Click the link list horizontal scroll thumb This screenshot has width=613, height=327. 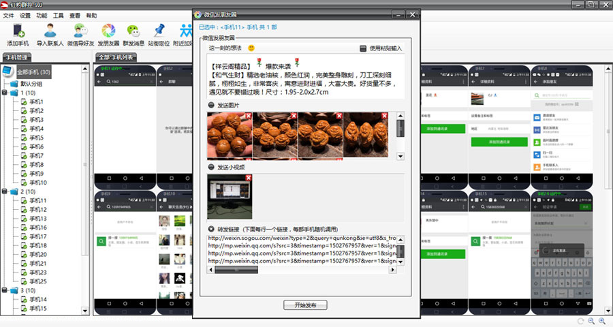pyautogui.click(x=236, y=270)
